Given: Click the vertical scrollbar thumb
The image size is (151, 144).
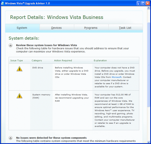Looking at the screenshot, I should pos(149,64).
